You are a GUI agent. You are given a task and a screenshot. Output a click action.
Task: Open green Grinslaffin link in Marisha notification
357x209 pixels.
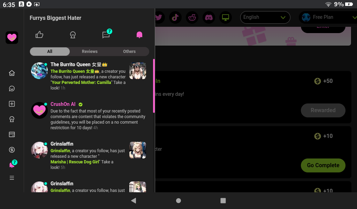(x=60, y=150)
